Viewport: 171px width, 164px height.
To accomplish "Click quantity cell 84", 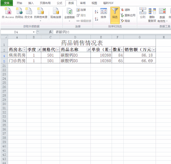I will (118, 55).
